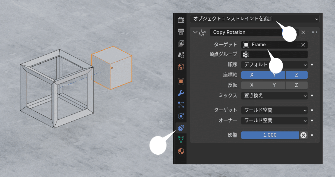Image resolution: width=335 pixels, height=177 pixels.
Task: Open the Material properties tab
Action: [x=181, y=151]
